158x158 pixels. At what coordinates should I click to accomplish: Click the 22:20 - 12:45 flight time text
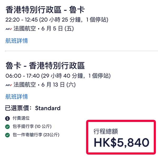pyautogui.click(x=57, y=20)
